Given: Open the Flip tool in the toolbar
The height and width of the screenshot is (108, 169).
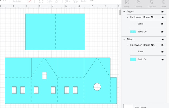Looking at the screenshot, I should (x=84, y=1).
